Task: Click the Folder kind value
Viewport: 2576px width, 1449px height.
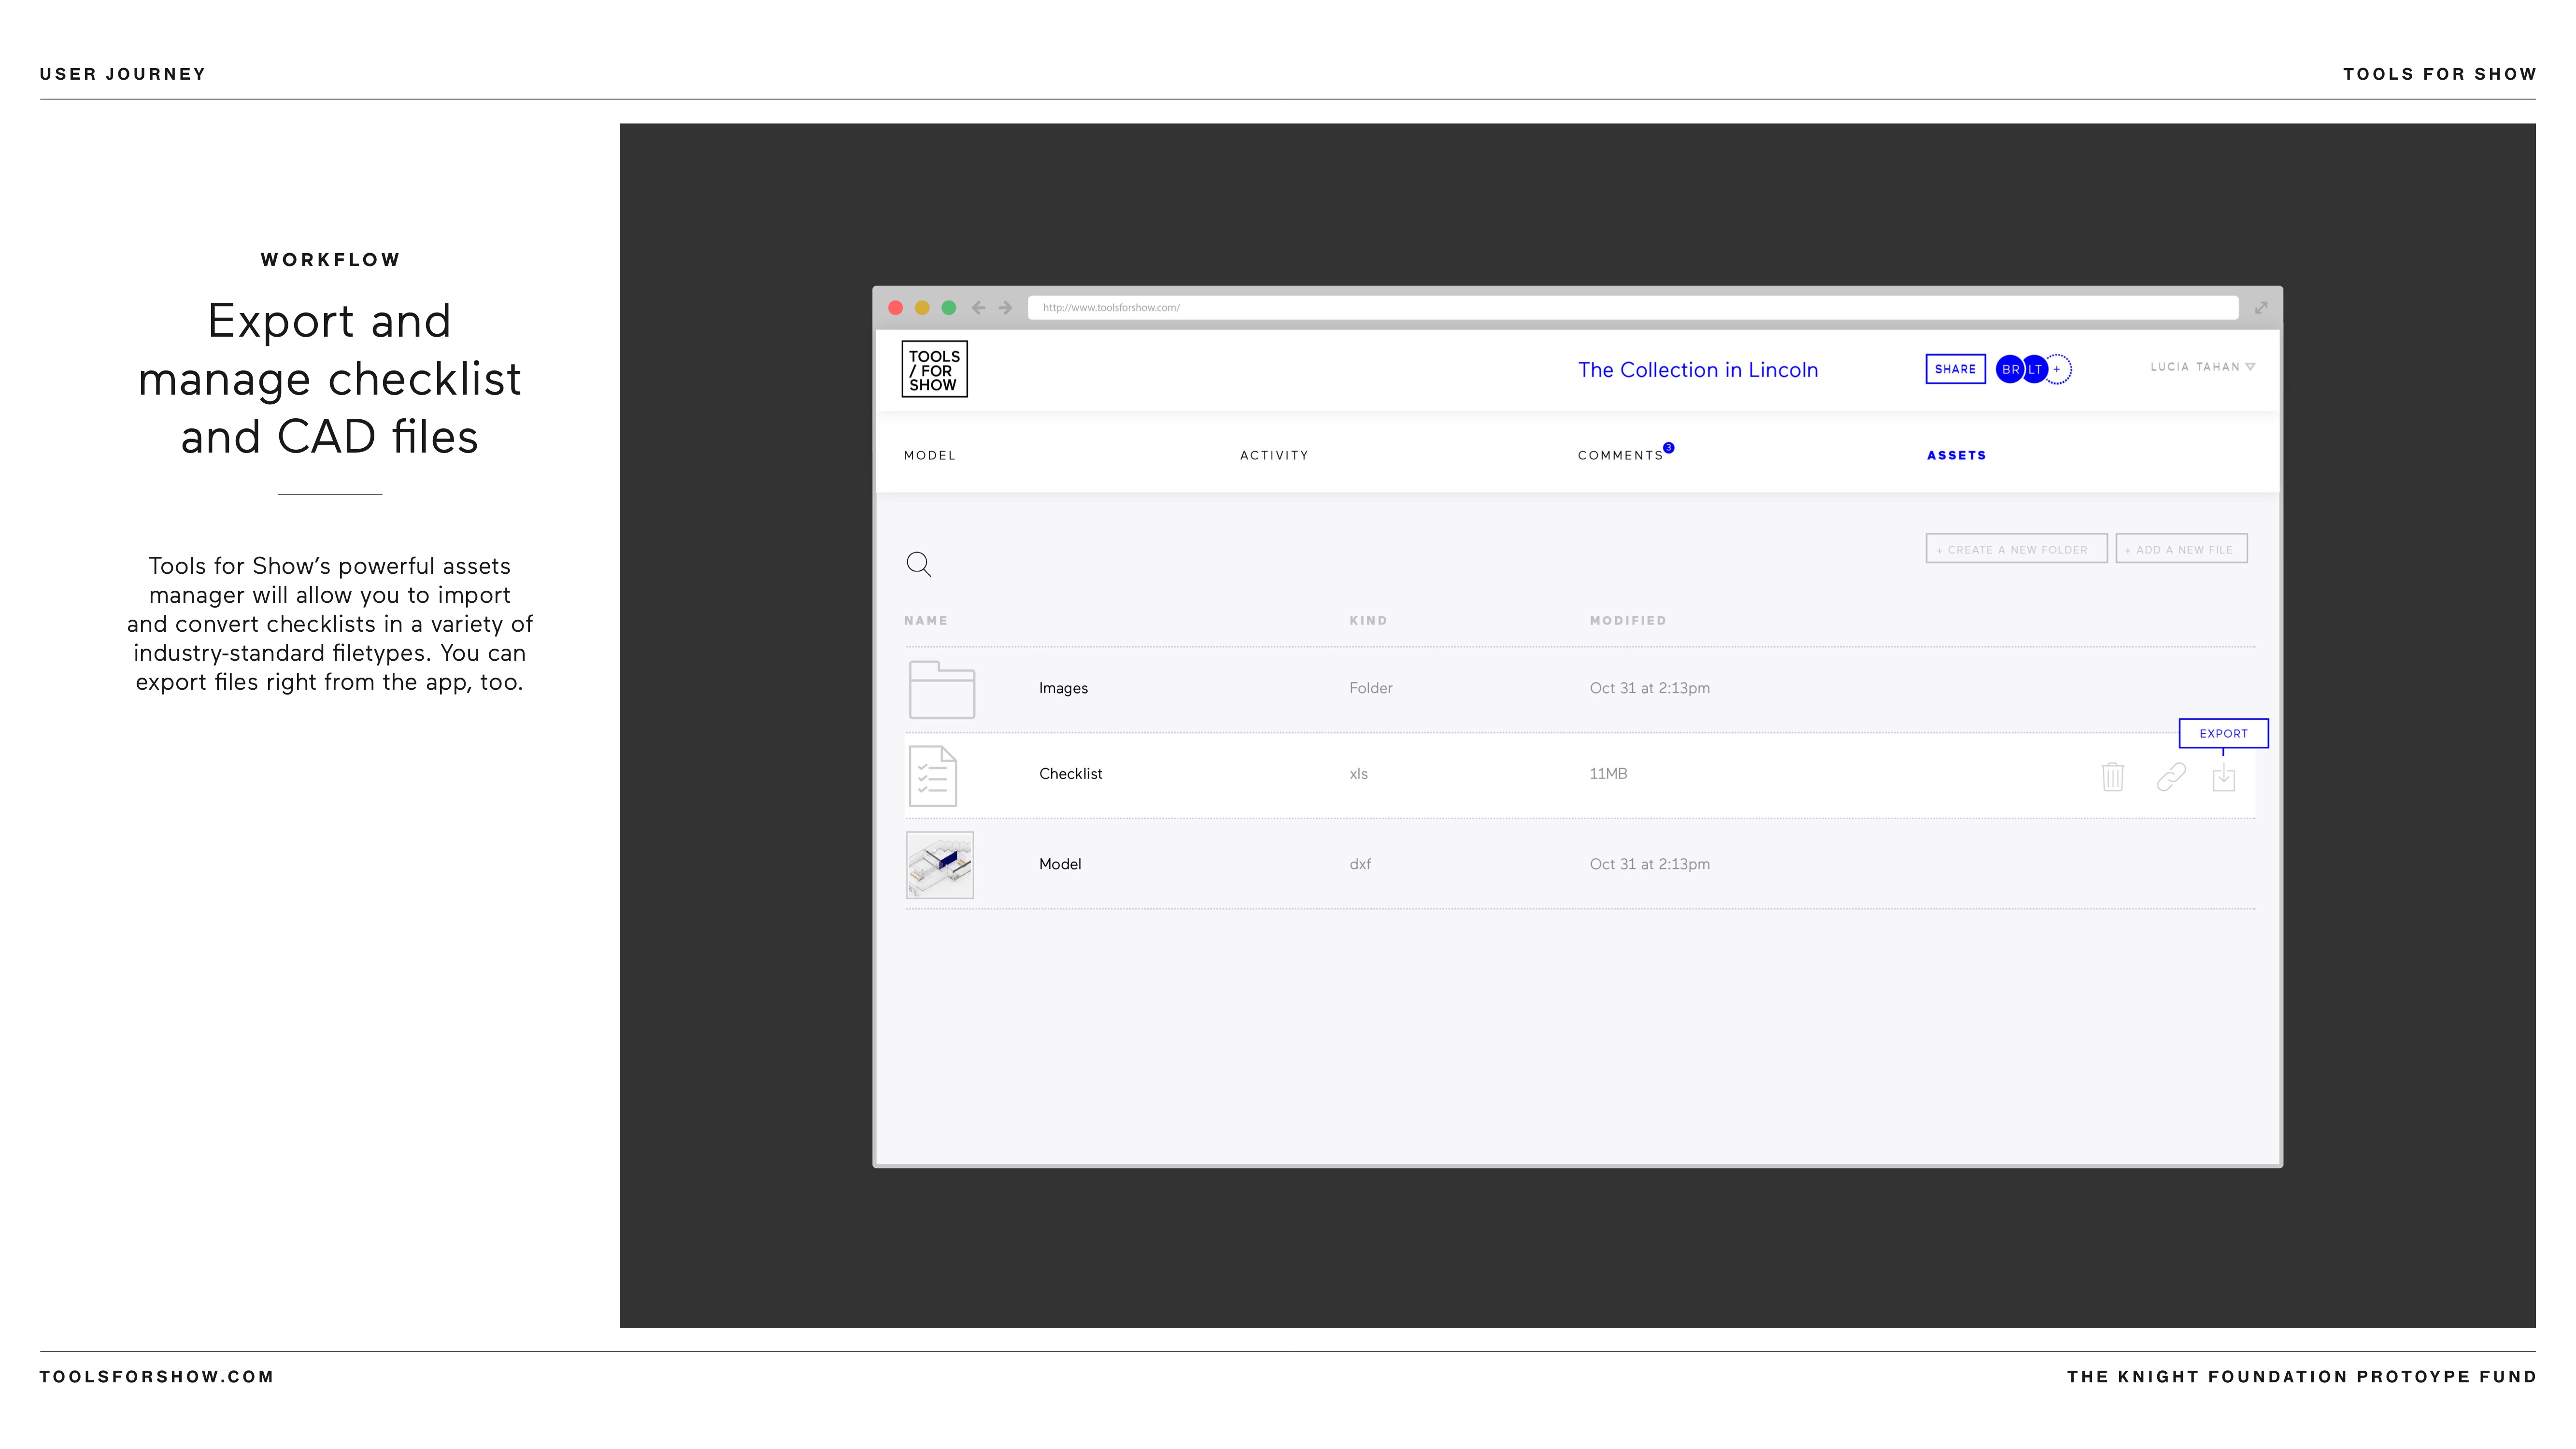Action: tap(1370, 688)
